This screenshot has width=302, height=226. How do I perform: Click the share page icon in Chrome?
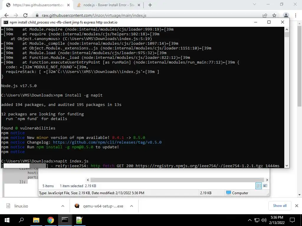coord(265,15)
